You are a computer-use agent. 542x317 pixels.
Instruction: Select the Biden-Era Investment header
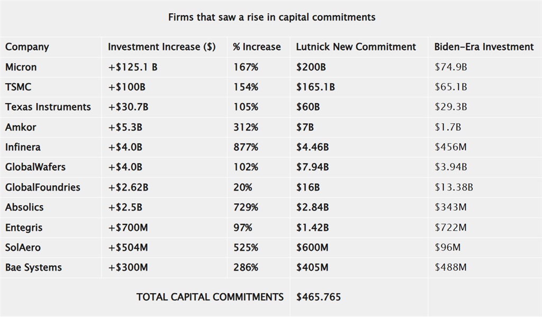484,47
